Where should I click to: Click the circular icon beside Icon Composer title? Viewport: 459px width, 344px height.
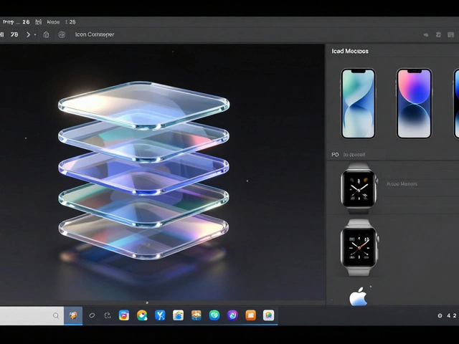point(62,35)
